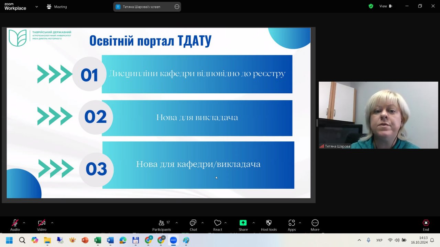Switch to Chrome profile A on taskbar
Image resolution: width=440 pixels, height=247 pixels.
pyautogui.click(x=148, y=240)
